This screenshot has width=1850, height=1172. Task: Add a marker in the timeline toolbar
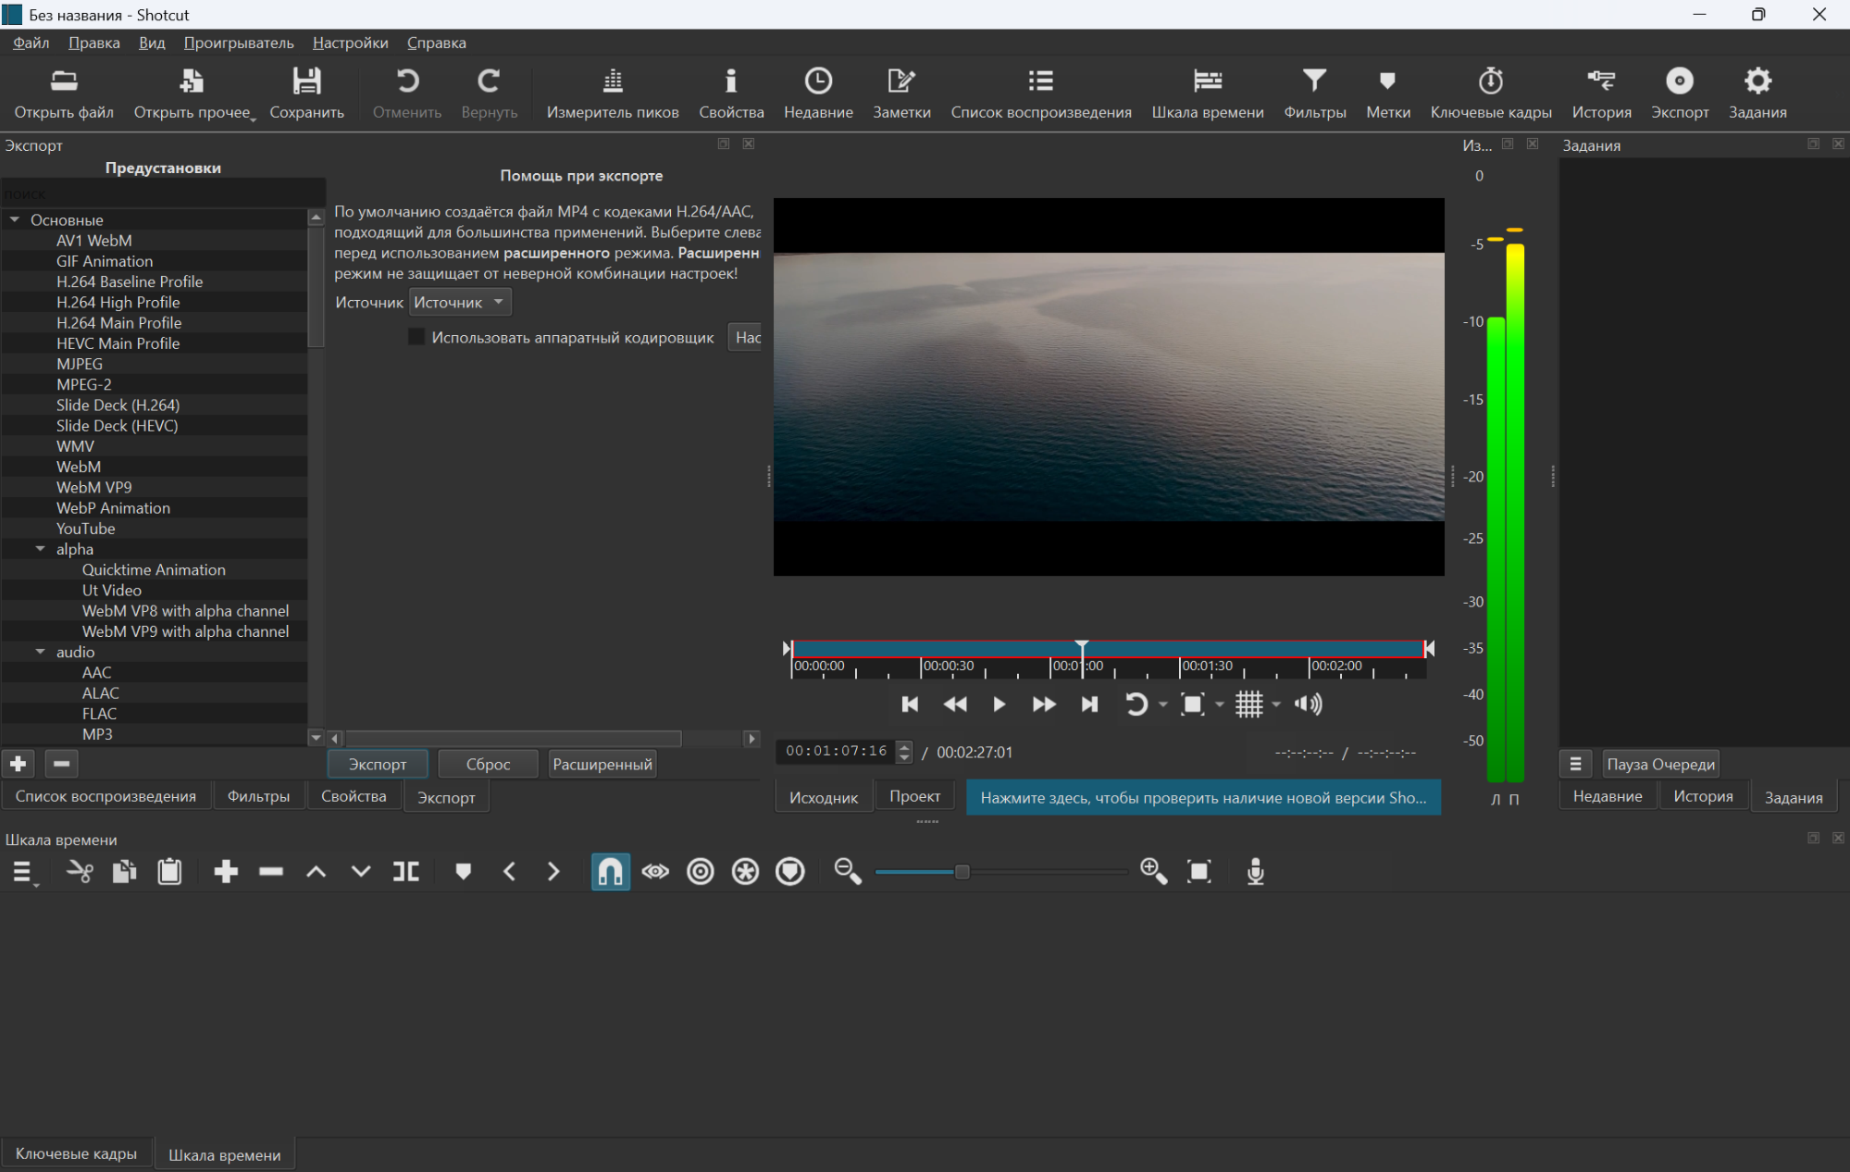[464, 871]
